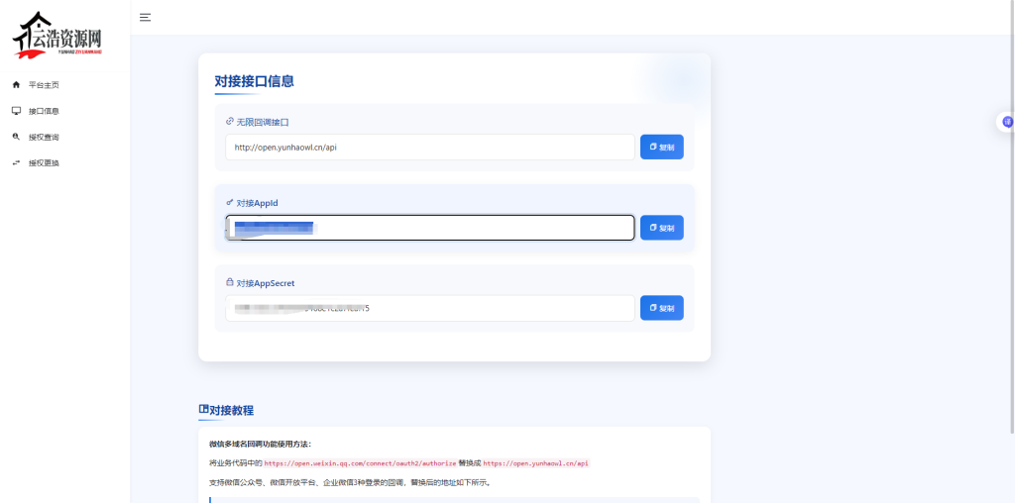This screenshot has width=1015, height=503.
Task: Click the key icon next to 对接AppId
Action: 230,202
